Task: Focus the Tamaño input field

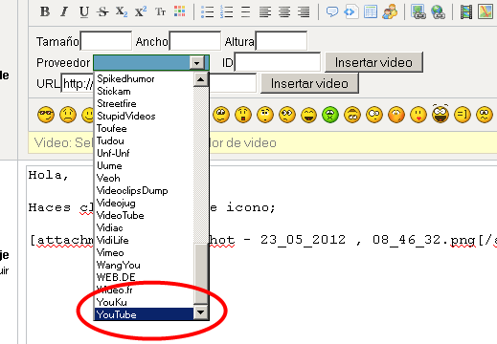Action: [x=106, y=41]
